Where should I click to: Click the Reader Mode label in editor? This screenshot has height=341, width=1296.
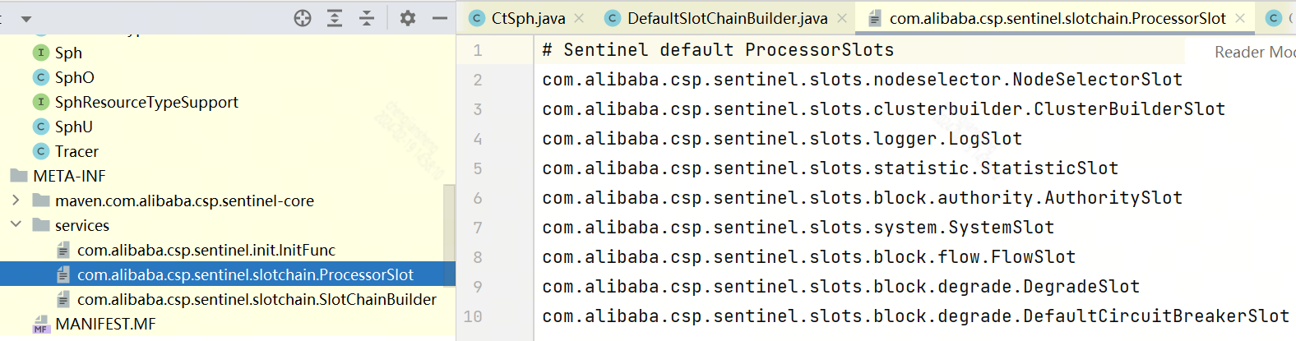(x=1255, y=52)
